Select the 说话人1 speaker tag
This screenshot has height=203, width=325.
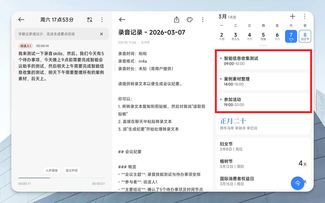(x=26, y=46)
